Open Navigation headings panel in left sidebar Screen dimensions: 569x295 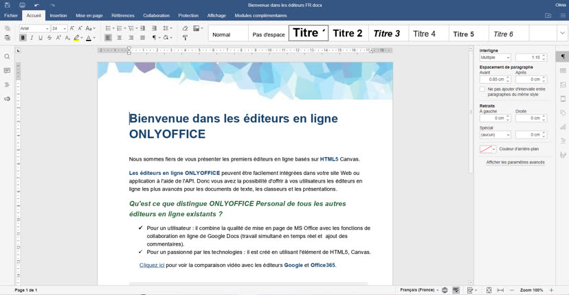coord(7,85)
